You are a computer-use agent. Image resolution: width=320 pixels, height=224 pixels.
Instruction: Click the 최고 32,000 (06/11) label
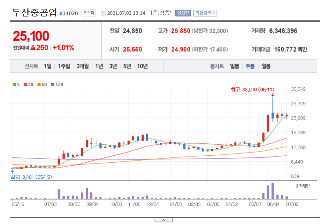click(253, 89)
